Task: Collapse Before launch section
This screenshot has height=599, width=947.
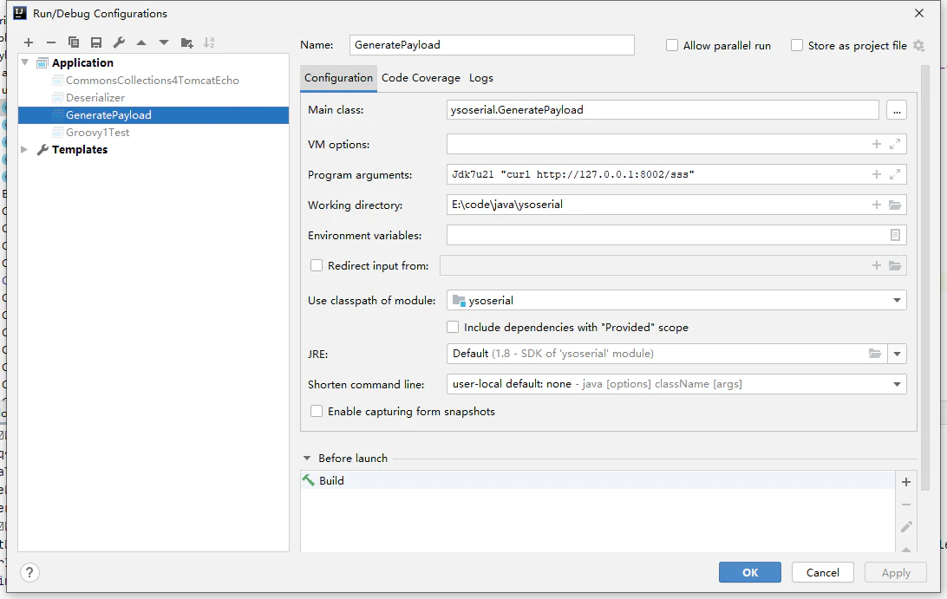Action: pyautogui.click(x=307, y=459)
